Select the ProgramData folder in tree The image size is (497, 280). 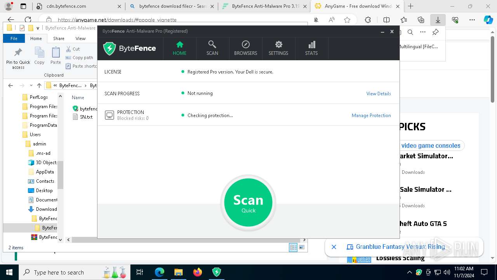click(40, 125)
